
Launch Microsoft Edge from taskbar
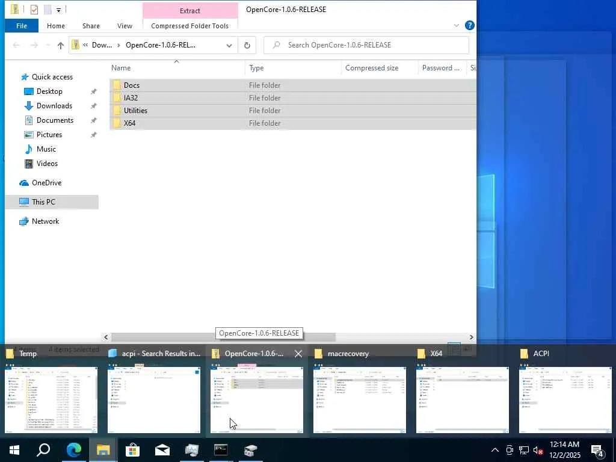[x=73, y=450]
